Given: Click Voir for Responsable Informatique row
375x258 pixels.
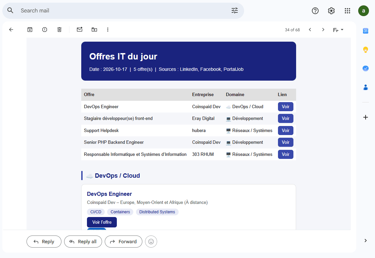Looking at the screenshot, I should [x=286, y=155].
